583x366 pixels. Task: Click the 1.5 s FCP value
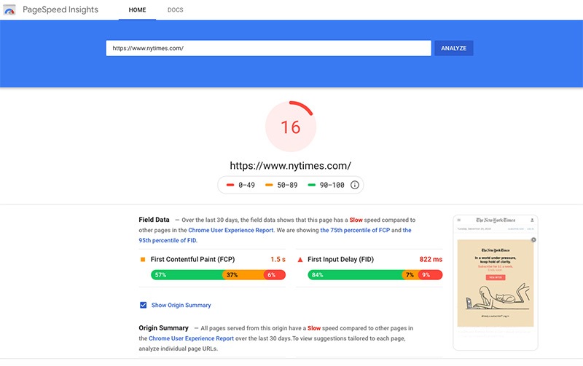[x=278, y=260]
